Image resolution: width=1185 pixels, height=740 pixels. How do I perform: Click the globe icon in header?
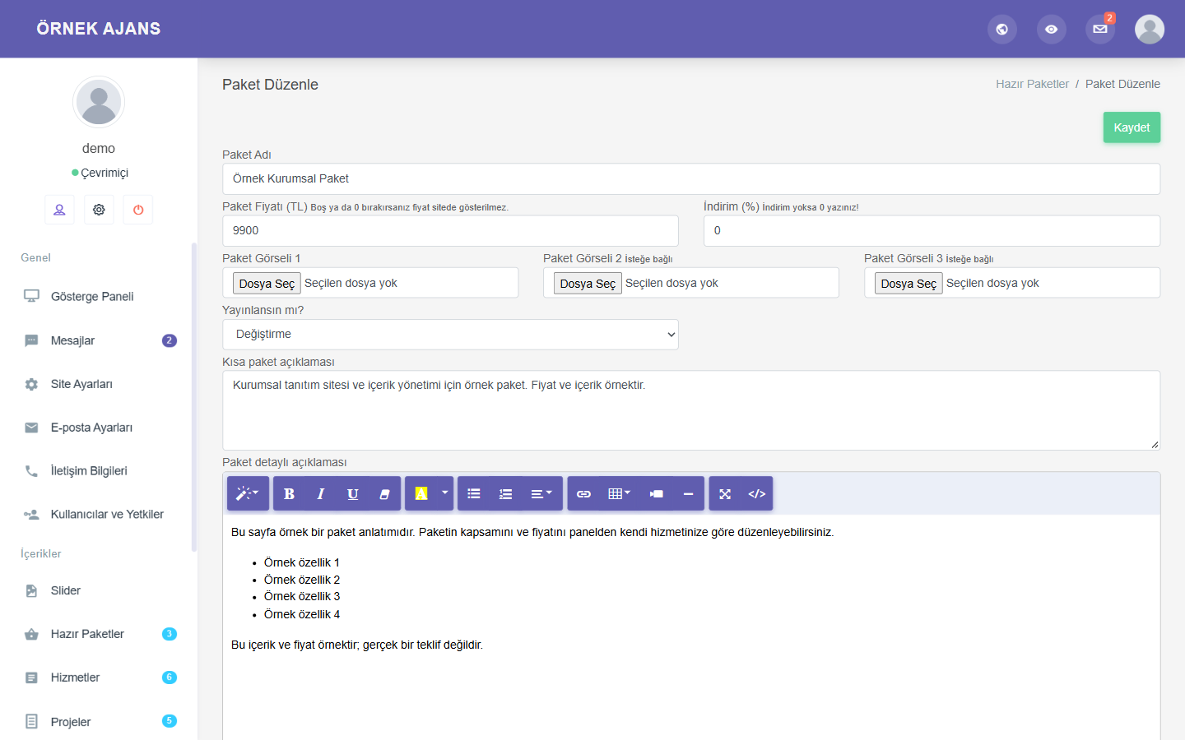coord(1001,29)
